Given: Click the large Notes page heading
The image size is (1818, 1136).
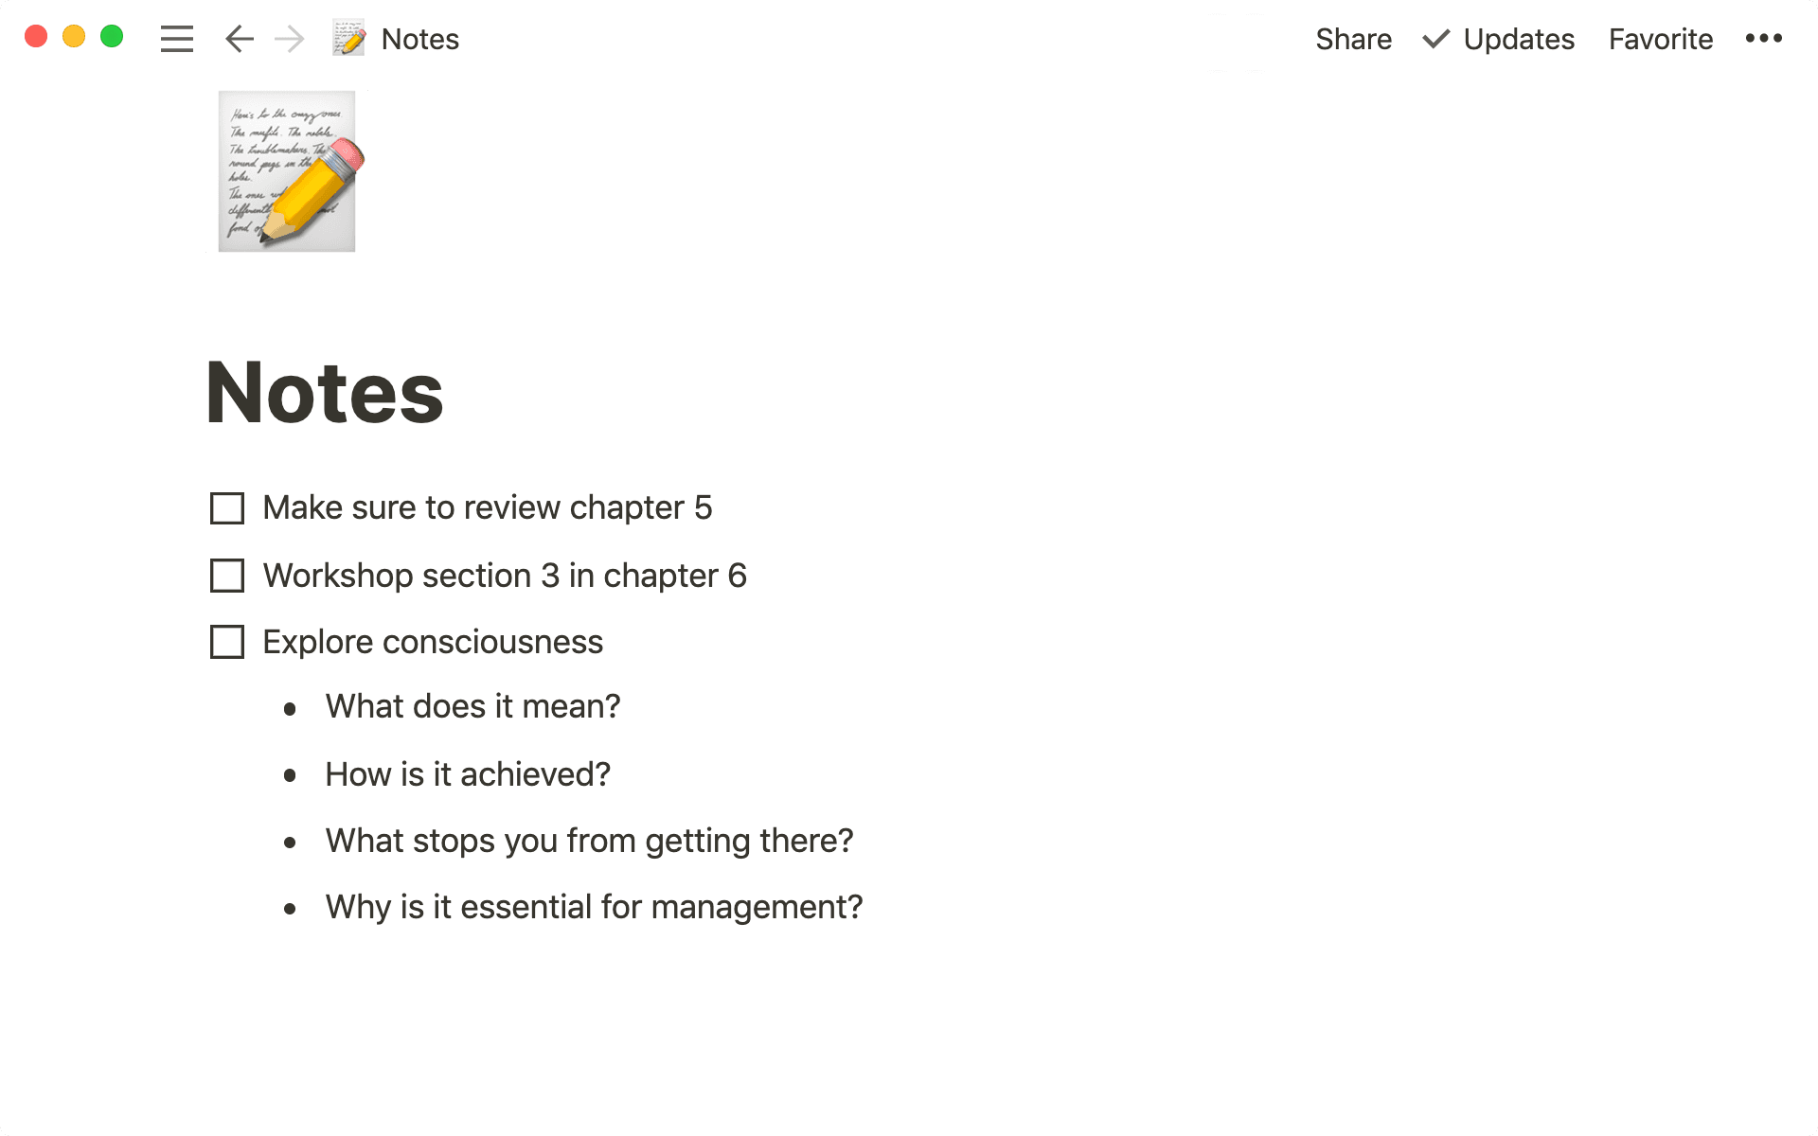Looking at the screenshot, I should 325,393.
